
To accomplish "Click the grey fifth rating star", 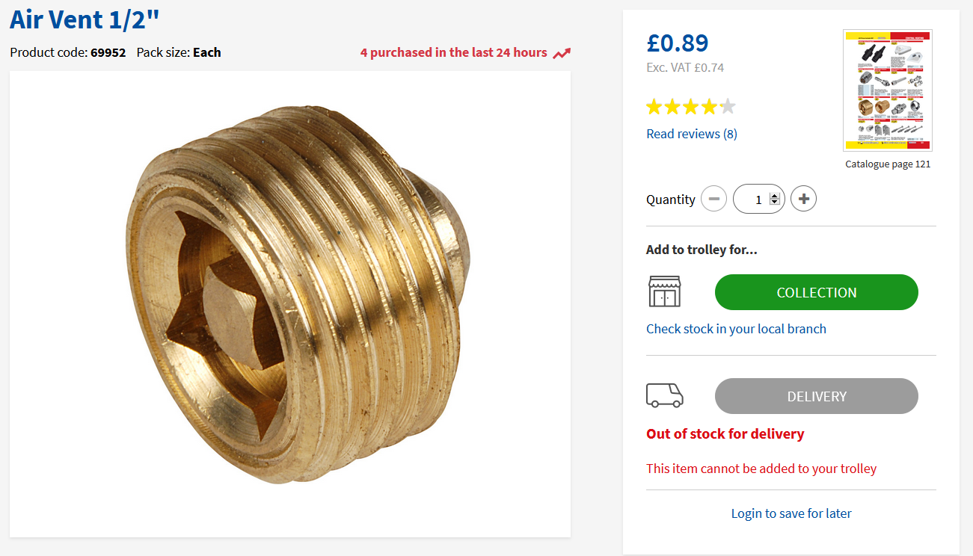I will tap(727, 107).
